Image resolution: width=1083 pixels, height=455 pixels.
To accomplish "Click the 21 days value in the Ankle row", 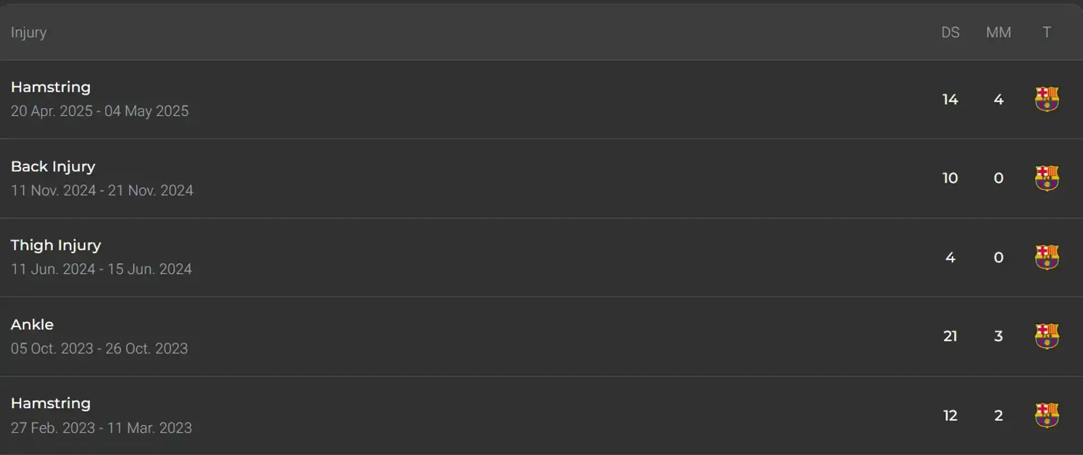I will click(x=950, y=337).
